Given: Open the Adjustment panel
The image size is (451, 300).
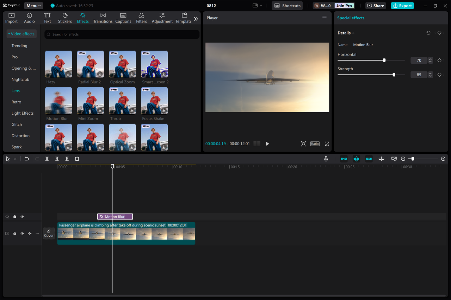Looking at the screenshot, I should (162, 18).
